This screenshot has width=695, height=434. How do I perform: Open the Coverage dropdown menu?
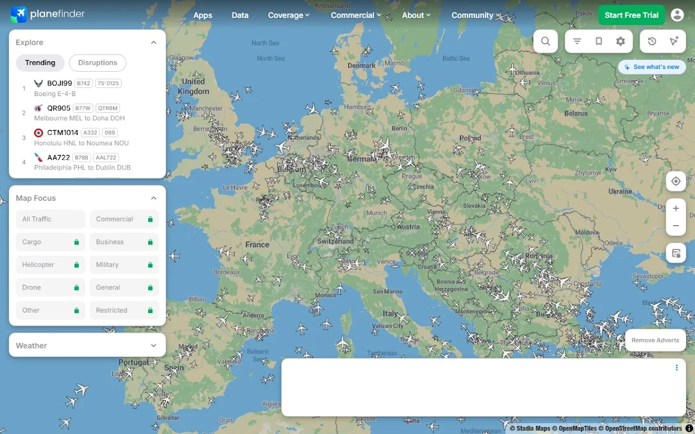[x=288, y=15]
